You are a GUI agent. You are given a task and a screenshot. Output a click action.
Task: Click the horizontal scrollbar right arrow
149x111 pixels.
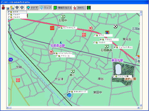tap(138, 108)
